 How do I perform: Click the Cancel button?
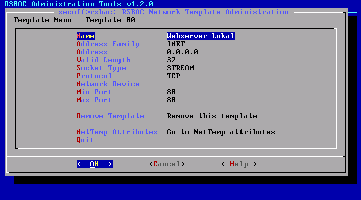point(167,164)
